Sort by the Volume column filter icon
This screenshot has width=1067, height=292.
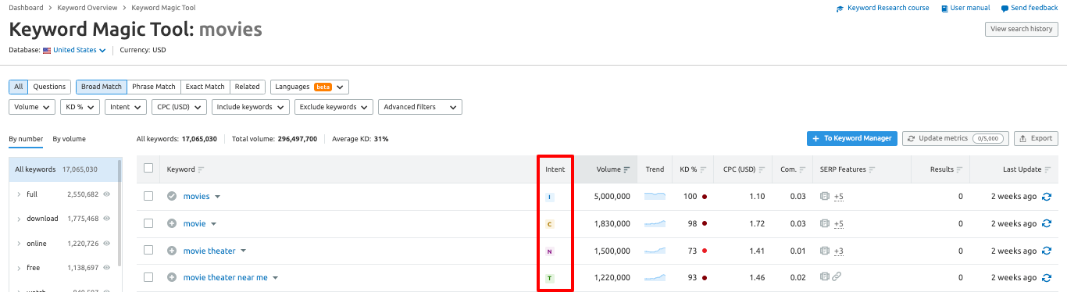pyautogui.click(x=626, y=169)
